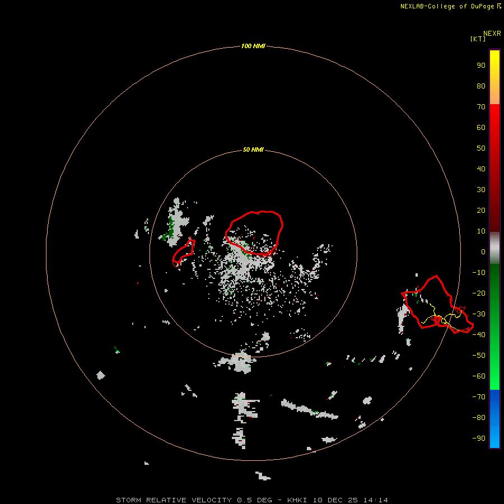
Task: Click the -60 value on velocity scale
Action: point(479,376)
